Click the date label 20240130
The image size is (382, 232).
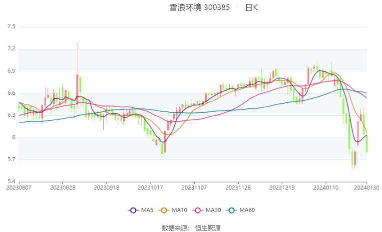coord(367,188)
